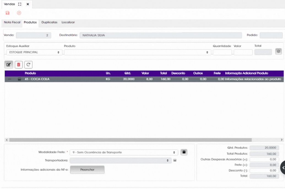Click the Desconto column header
Screen dimensions: 285x189
(x=178, y=73)
